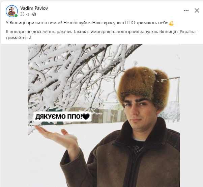
Task: Click the gray empty area left of the photo
Action: (14, 115)
